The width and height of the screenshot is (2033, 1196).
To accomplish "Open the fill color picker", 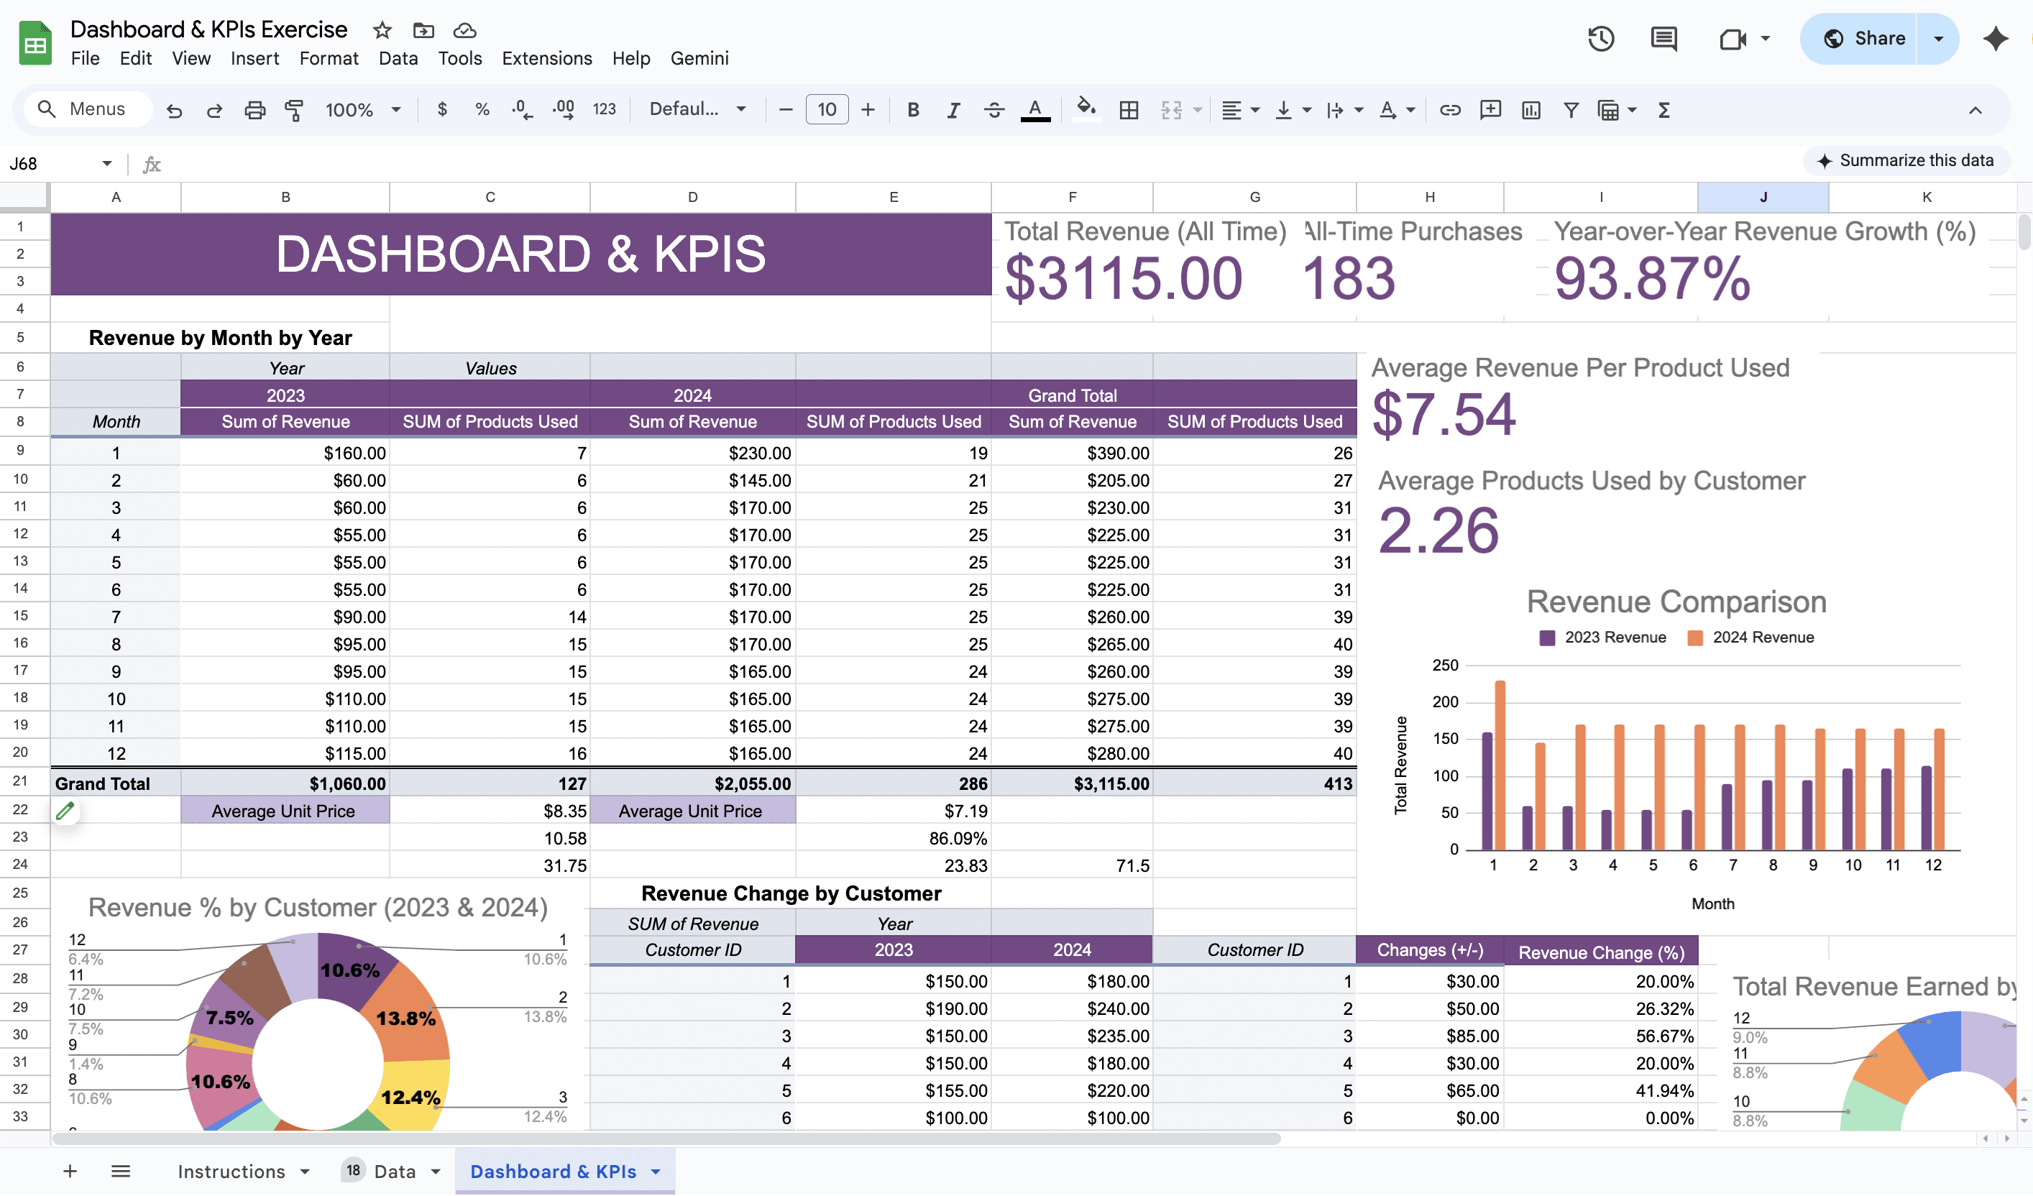I will click(x=1086, y=110).
